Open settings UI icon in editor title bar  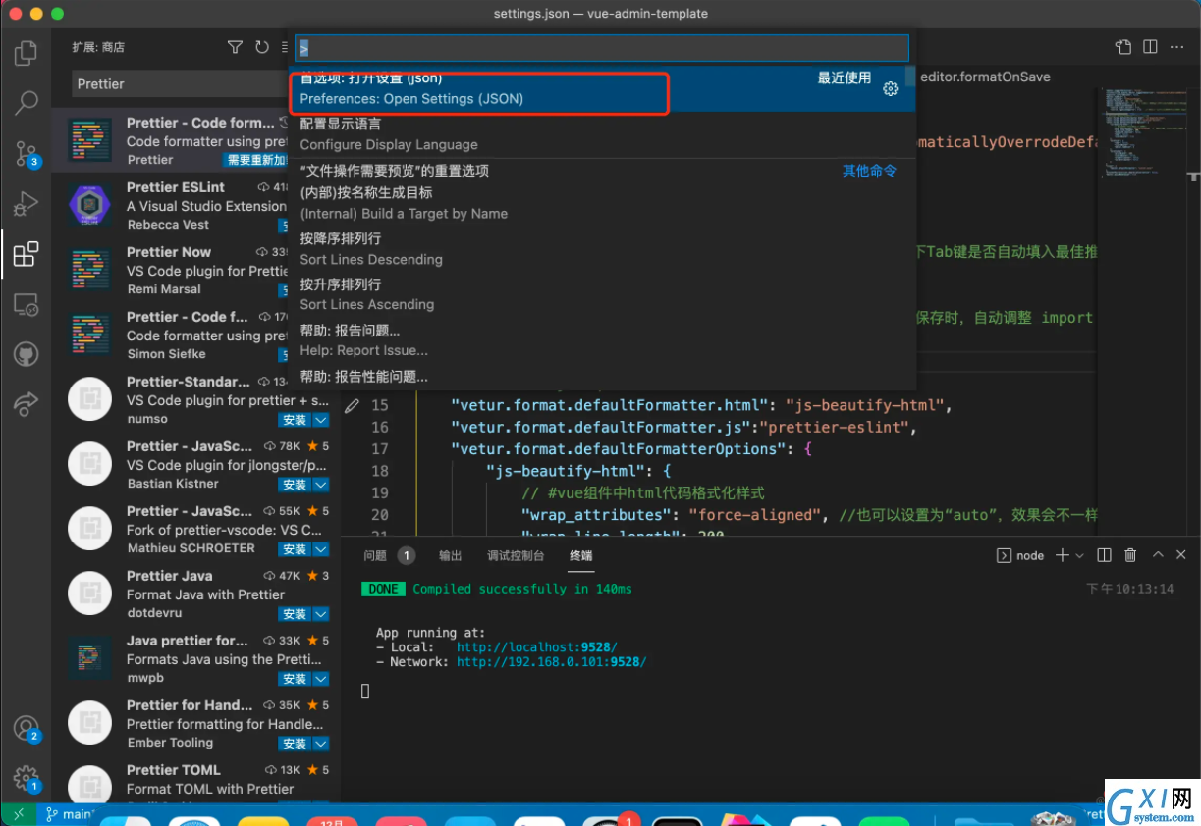(x=1123, y=47)
